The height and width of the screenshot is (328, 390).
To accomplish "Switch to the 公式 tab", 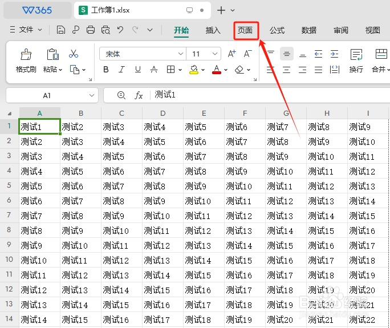I will [x=277, y=30].
